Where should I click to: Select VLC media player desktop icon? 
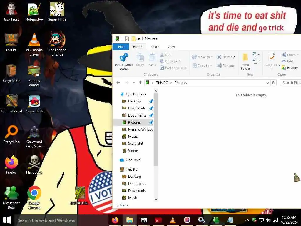[34, 44]
